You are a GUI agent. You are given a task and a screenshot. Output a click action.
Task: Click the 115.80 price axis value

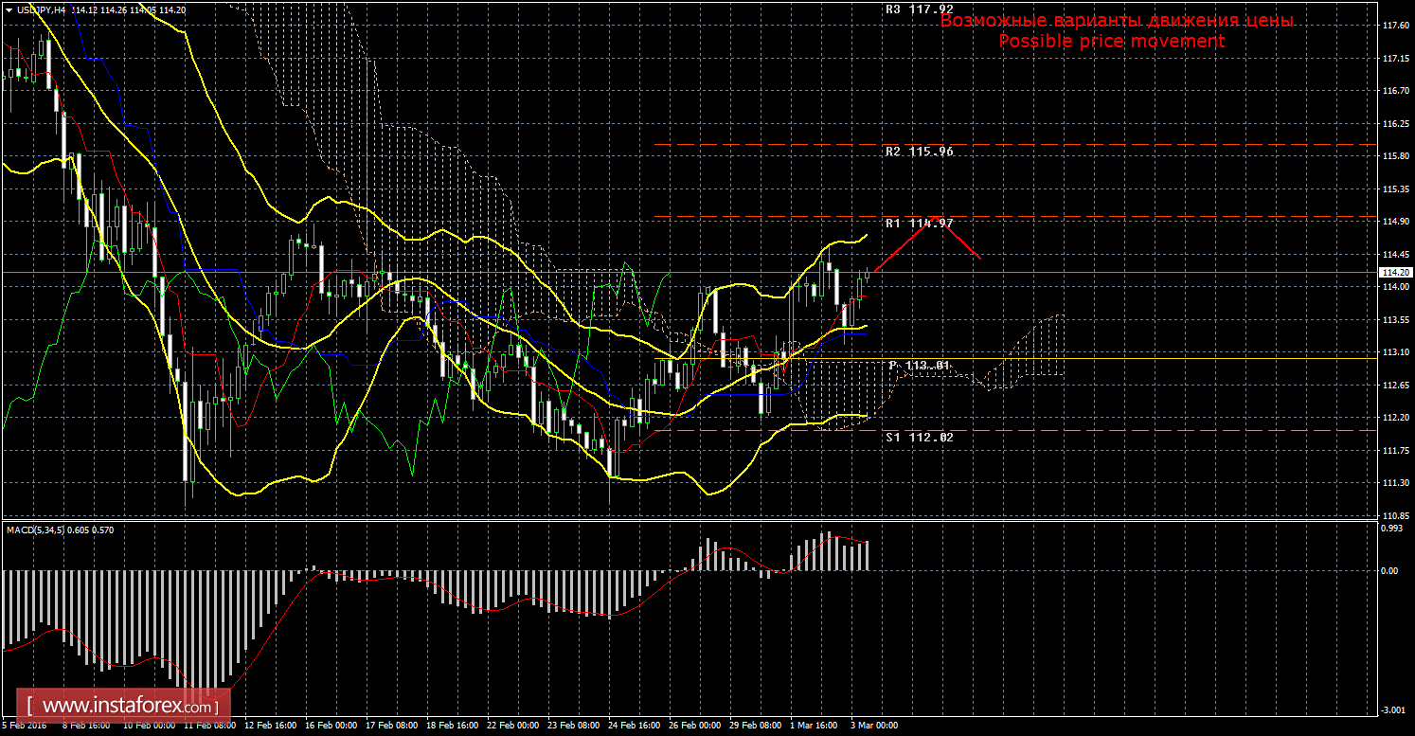tap(1396, 157)
